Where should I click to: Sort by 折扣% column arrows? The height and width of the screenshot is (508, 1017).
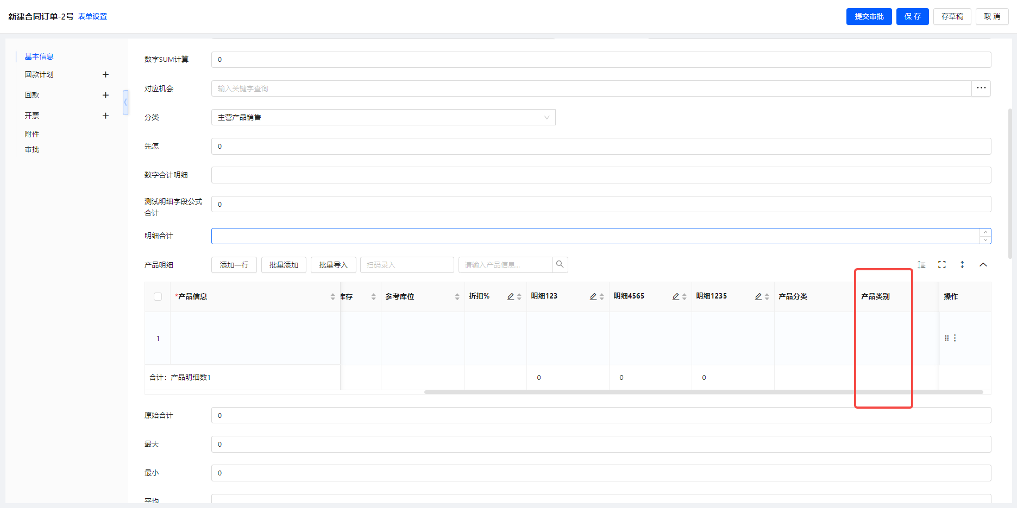click(519, 297)
